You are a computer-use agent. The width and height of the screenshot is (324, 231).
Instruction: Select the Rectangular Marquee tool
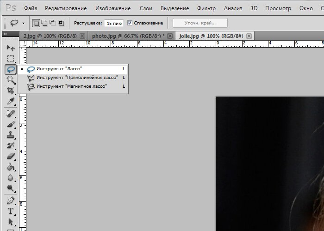click(11, 59)
